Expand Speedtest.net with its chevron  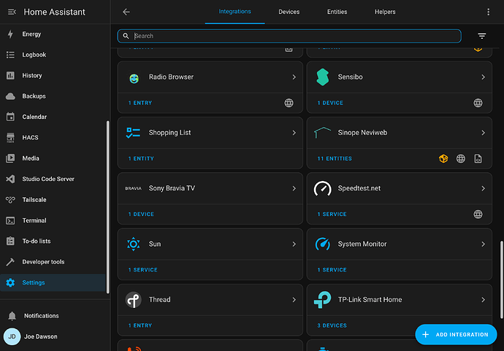(483, 188)
